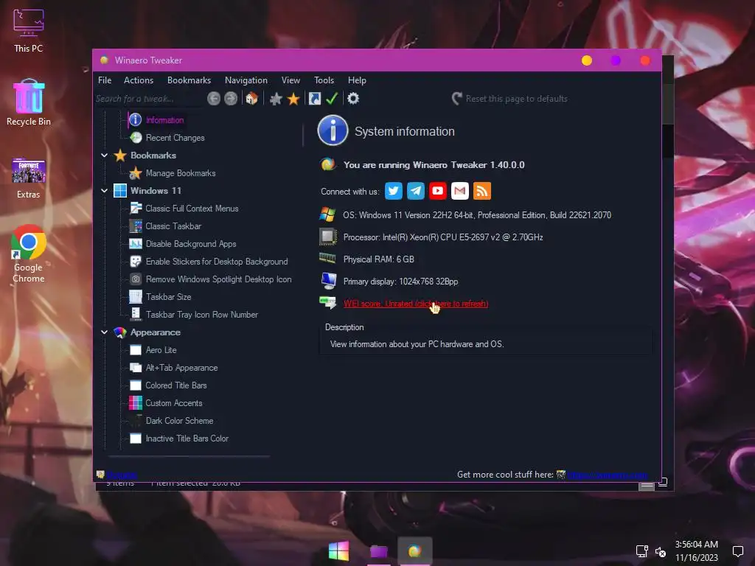This screenshot has width=755, height=566.
Task: Open the Bookmarks menu
Action: click(189, 80)
